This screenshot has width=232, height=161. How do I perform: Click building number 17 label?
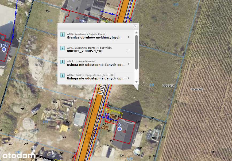pos(82,22)
